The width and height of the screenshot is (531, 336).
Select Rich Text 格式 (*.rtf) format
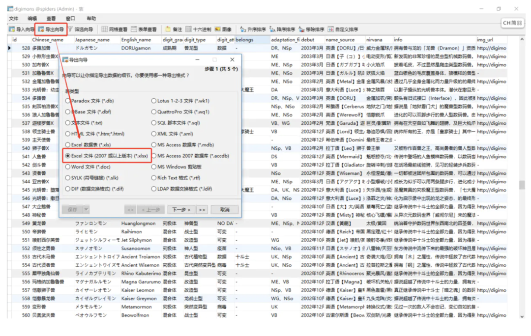pyautogui.click(x=176, y=178)
